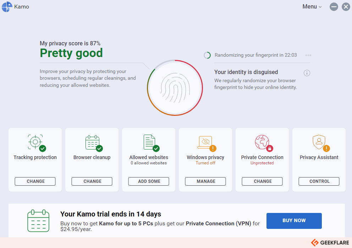Click CHANGE under Private Connection

click(x=262, y=181)
